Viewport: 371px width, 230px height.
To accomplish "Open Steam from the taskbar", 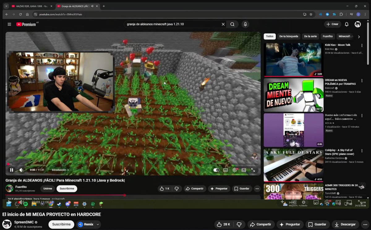I will [x=59, y=204].
